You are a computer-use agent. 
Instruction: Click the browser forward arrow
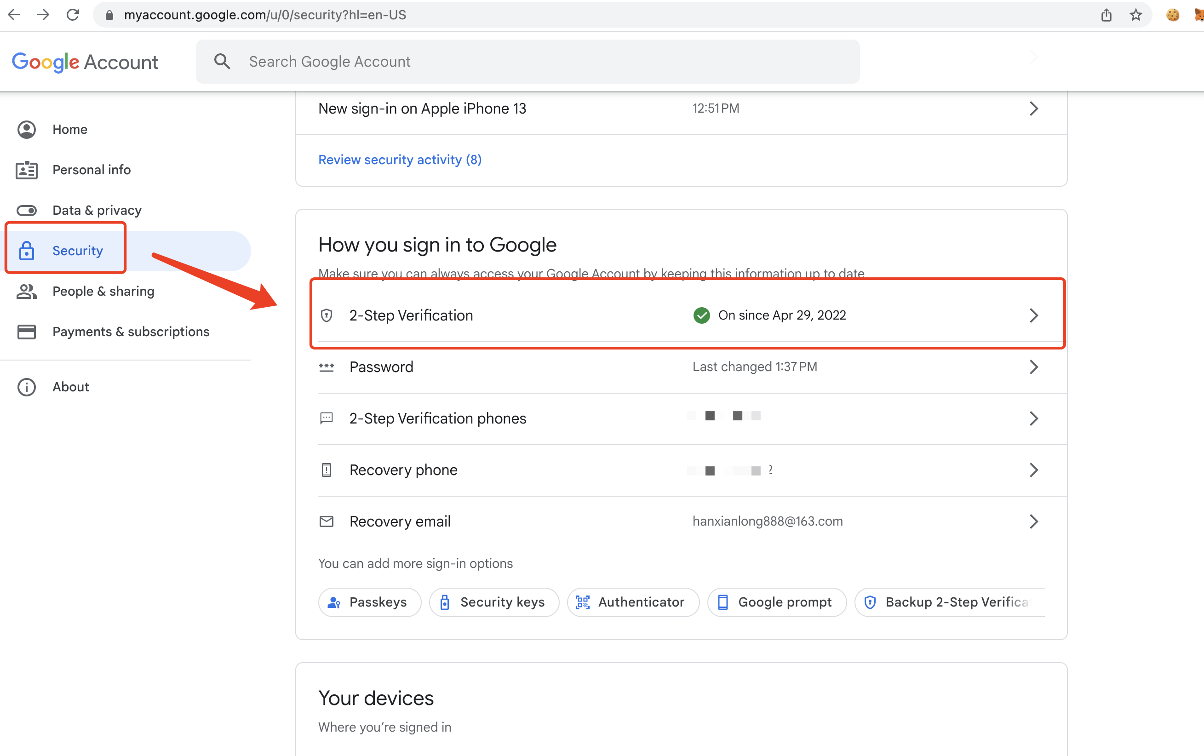44,15
